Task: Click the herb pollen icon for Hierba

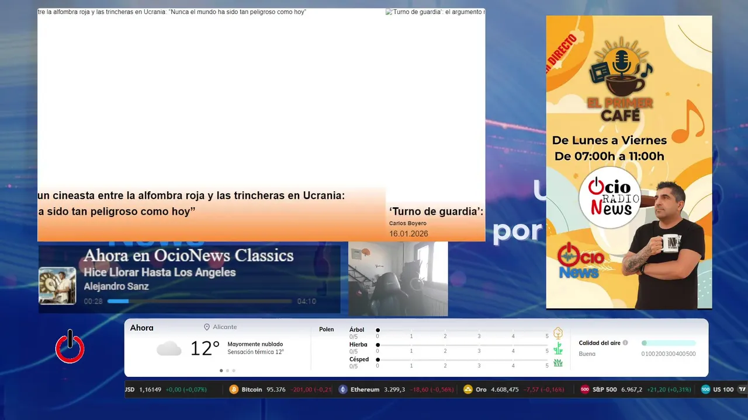Action: 558,348
